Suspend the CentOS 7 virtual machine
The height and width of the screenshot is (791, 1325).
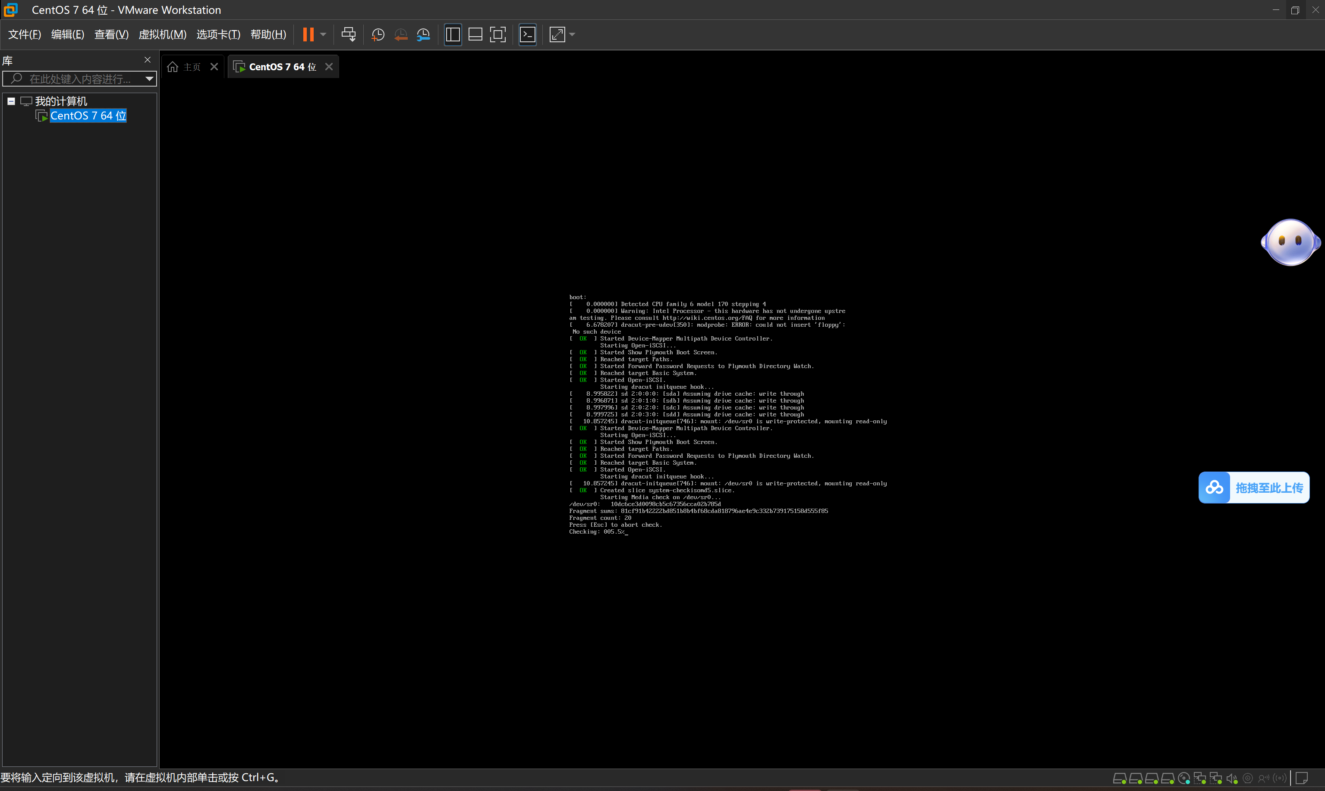(308, 34)
